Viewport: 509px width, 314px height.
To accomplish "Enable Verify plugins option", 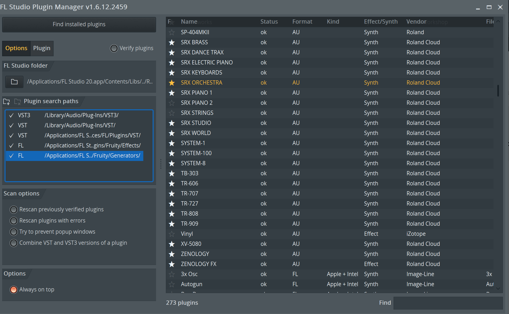I will [x=114, y=48].
